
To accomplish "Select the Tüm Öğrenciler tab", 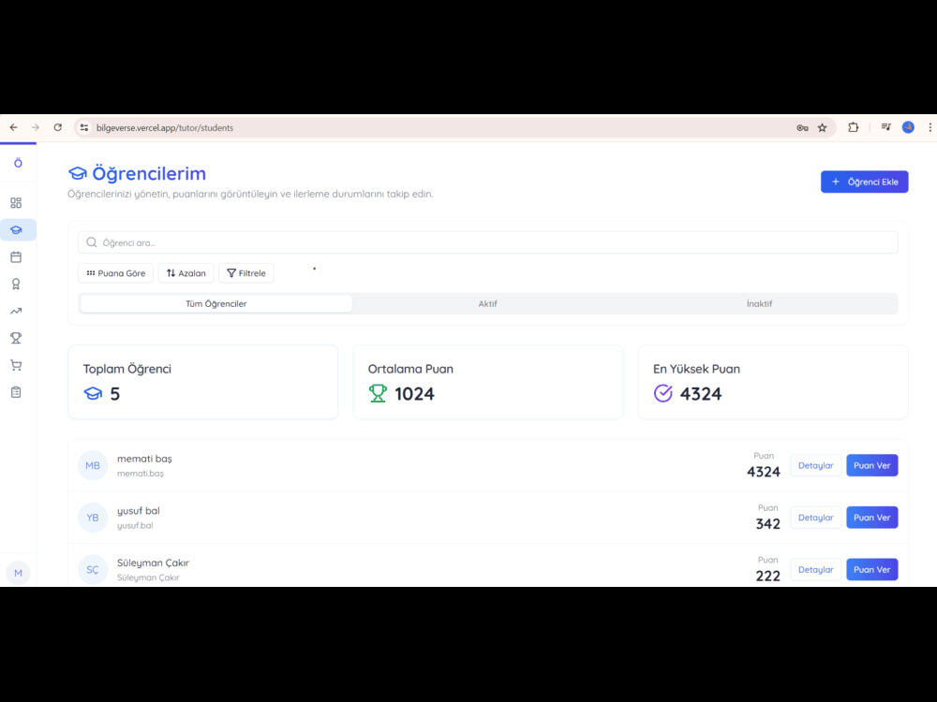I will click(216, 304).
